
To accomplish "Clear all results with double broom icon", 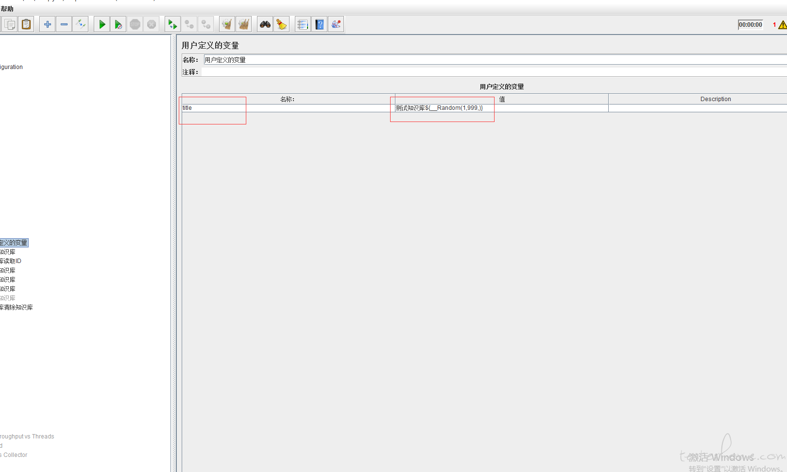I will [244, 24].
